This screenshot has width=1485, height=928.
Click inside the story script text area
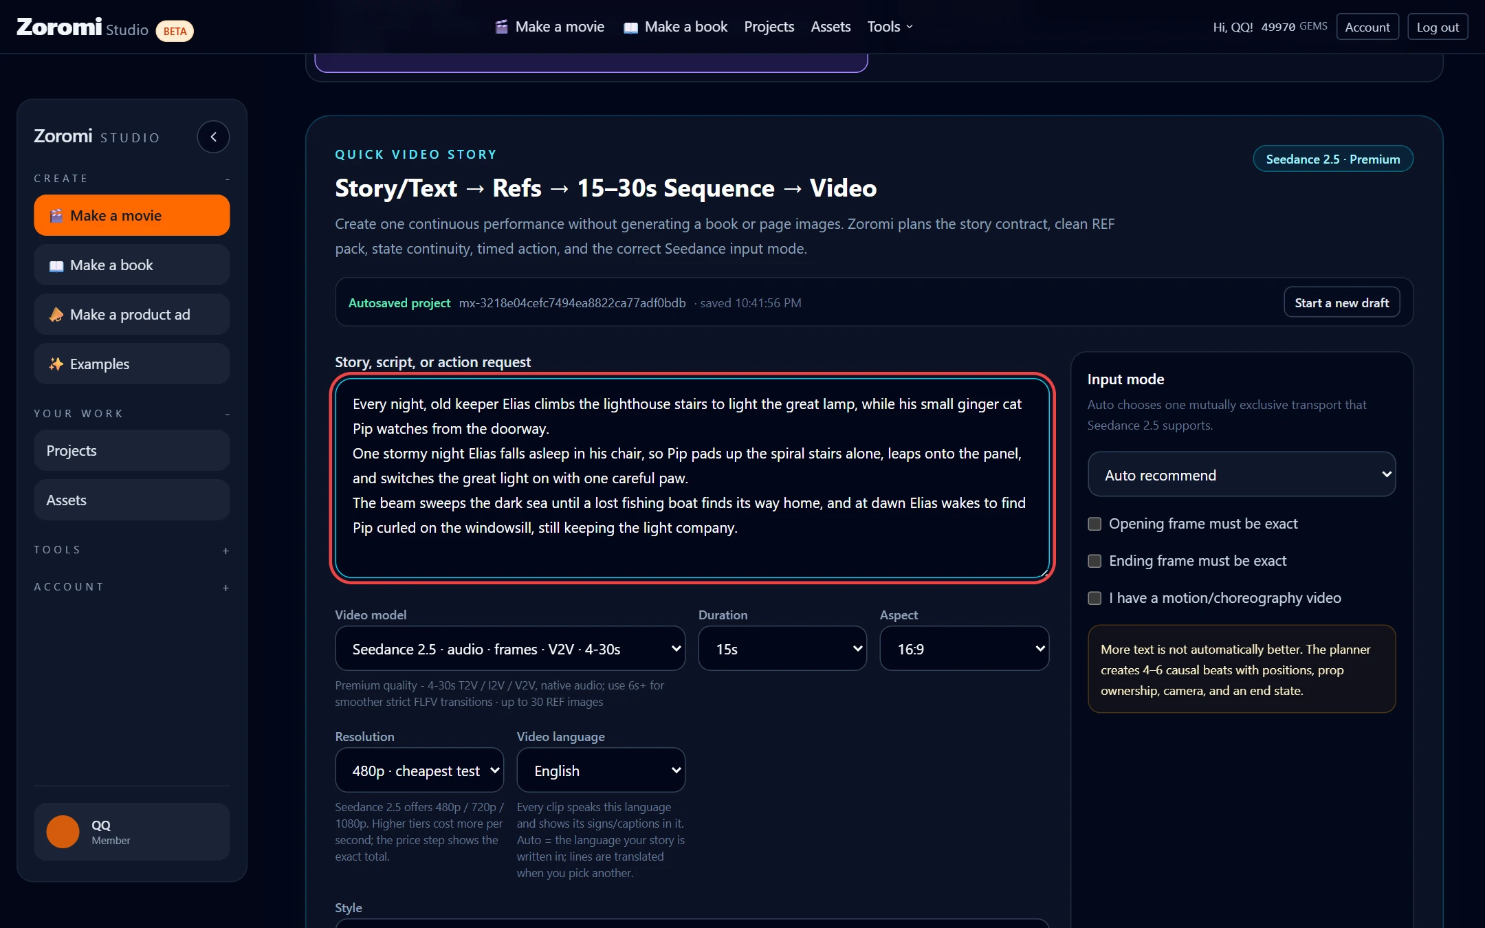click(x=692, y=478)
